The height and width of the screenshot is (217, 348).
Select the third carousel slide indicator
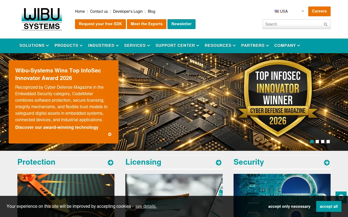tap(323, 142)
